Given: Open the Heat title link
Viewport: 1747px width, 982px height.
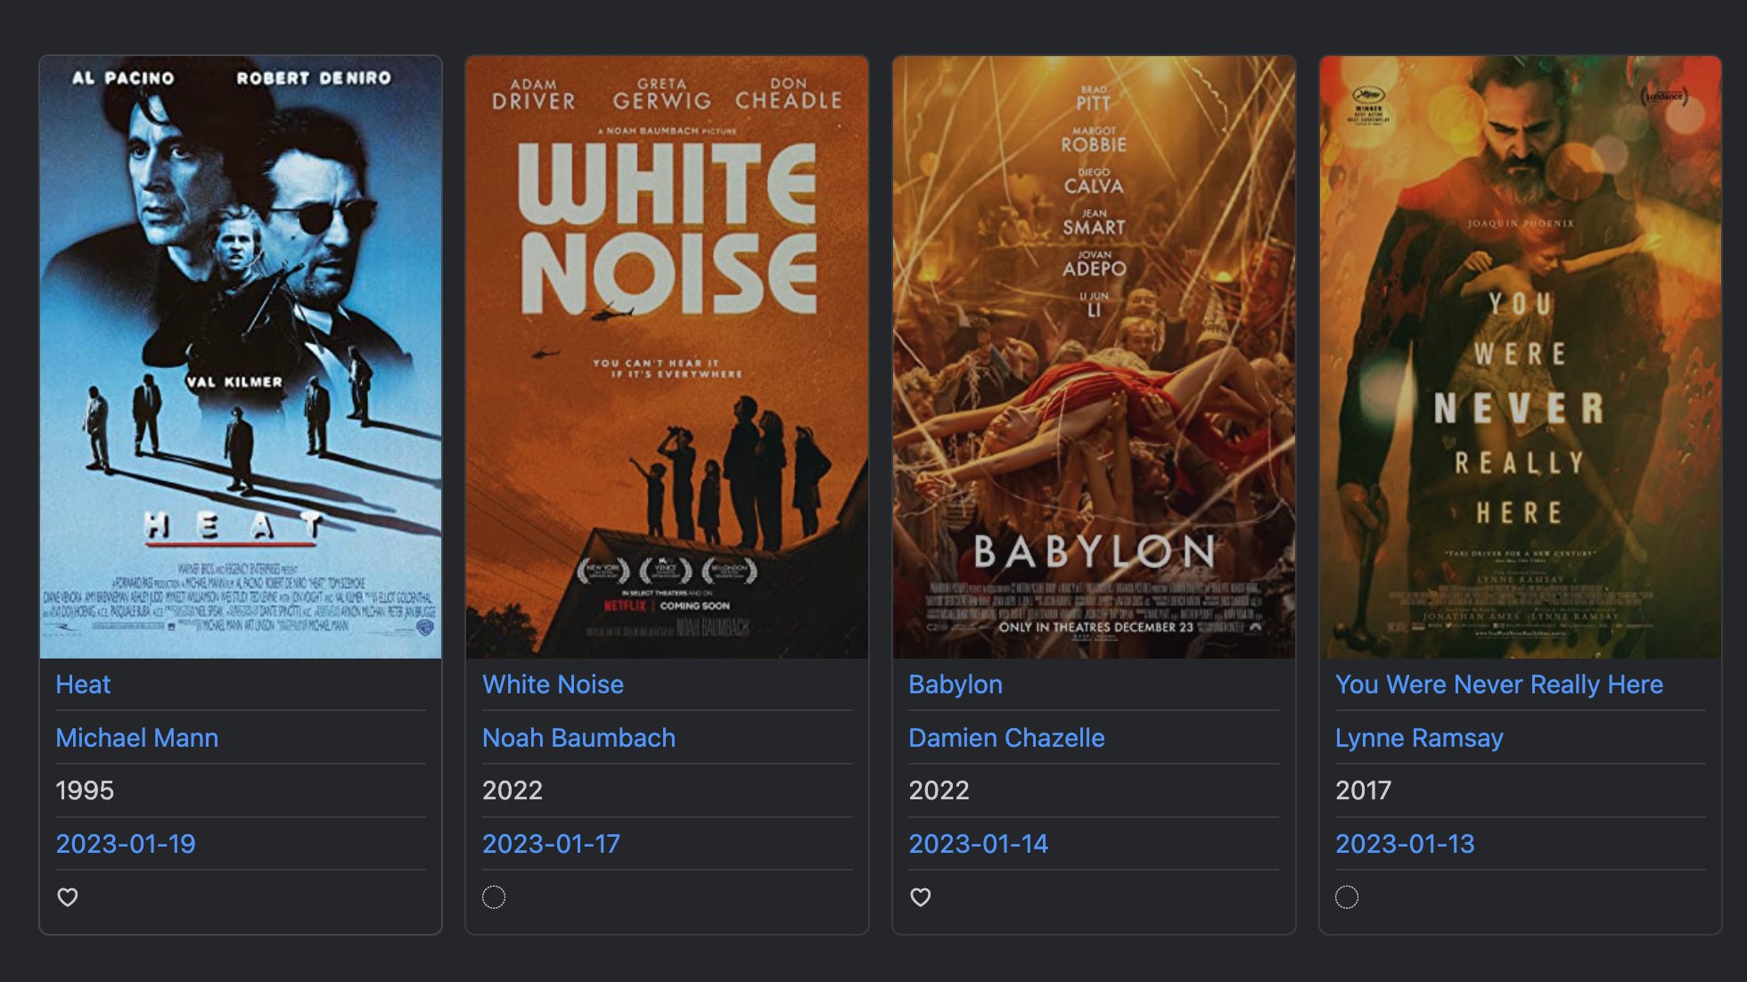Looking at the screenshot, I should point(83,684).
